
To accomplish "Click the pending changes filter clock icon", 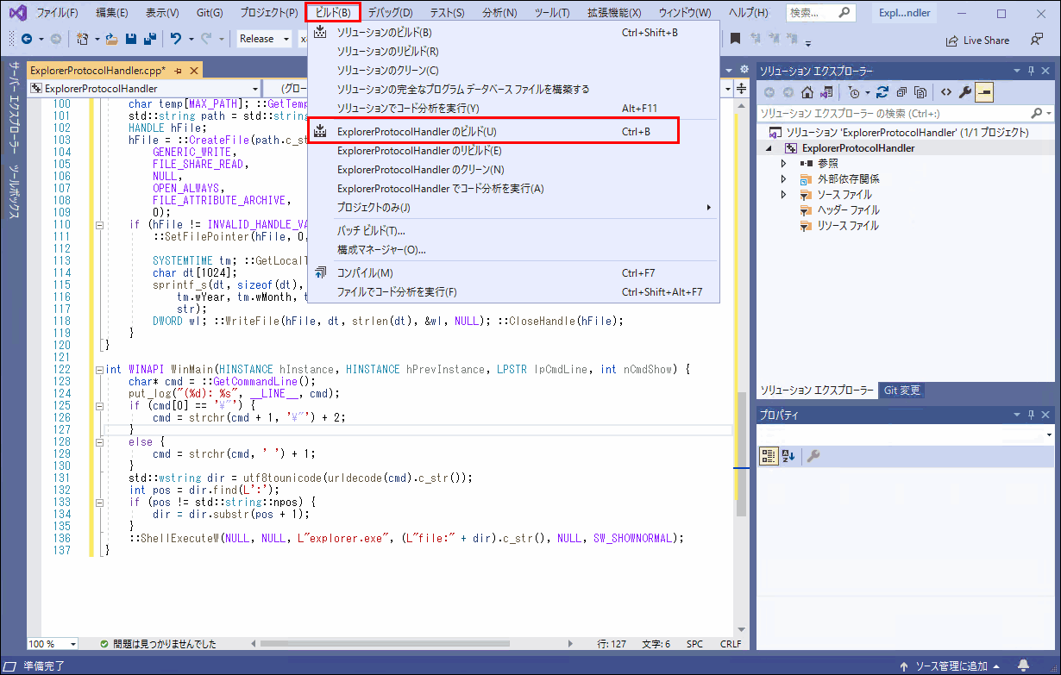I will [x=854, y=92].
